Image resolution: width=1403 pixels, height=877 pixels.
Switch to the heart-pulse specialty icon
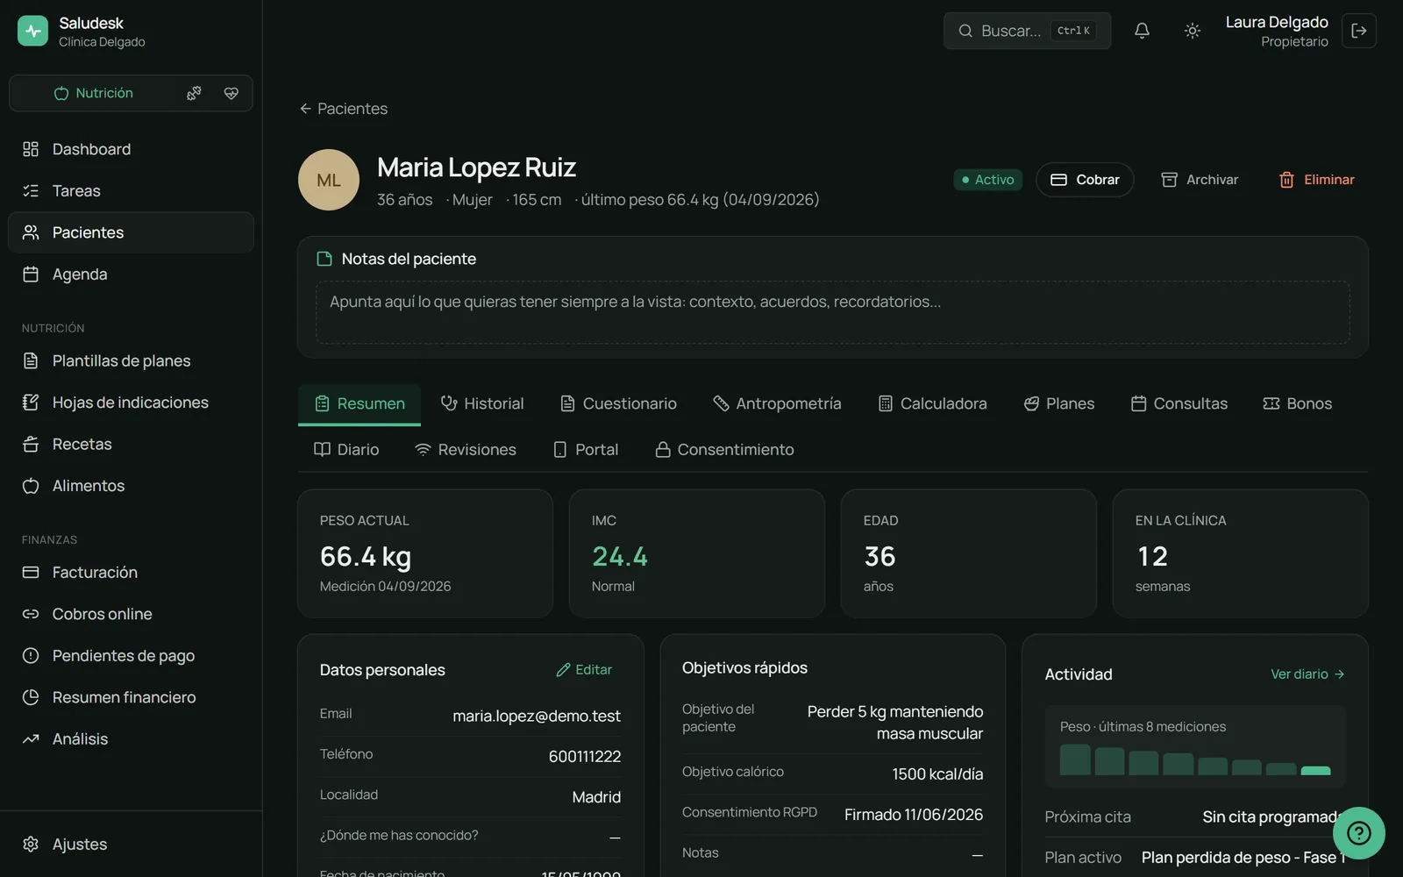pyautogui.click(x=231, y=93)
